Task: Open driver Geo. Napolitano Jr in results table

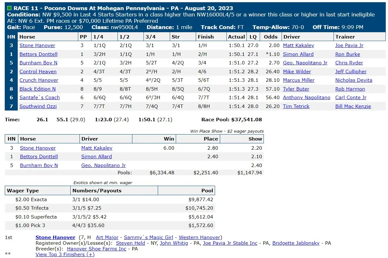Action: coord(305,63)
